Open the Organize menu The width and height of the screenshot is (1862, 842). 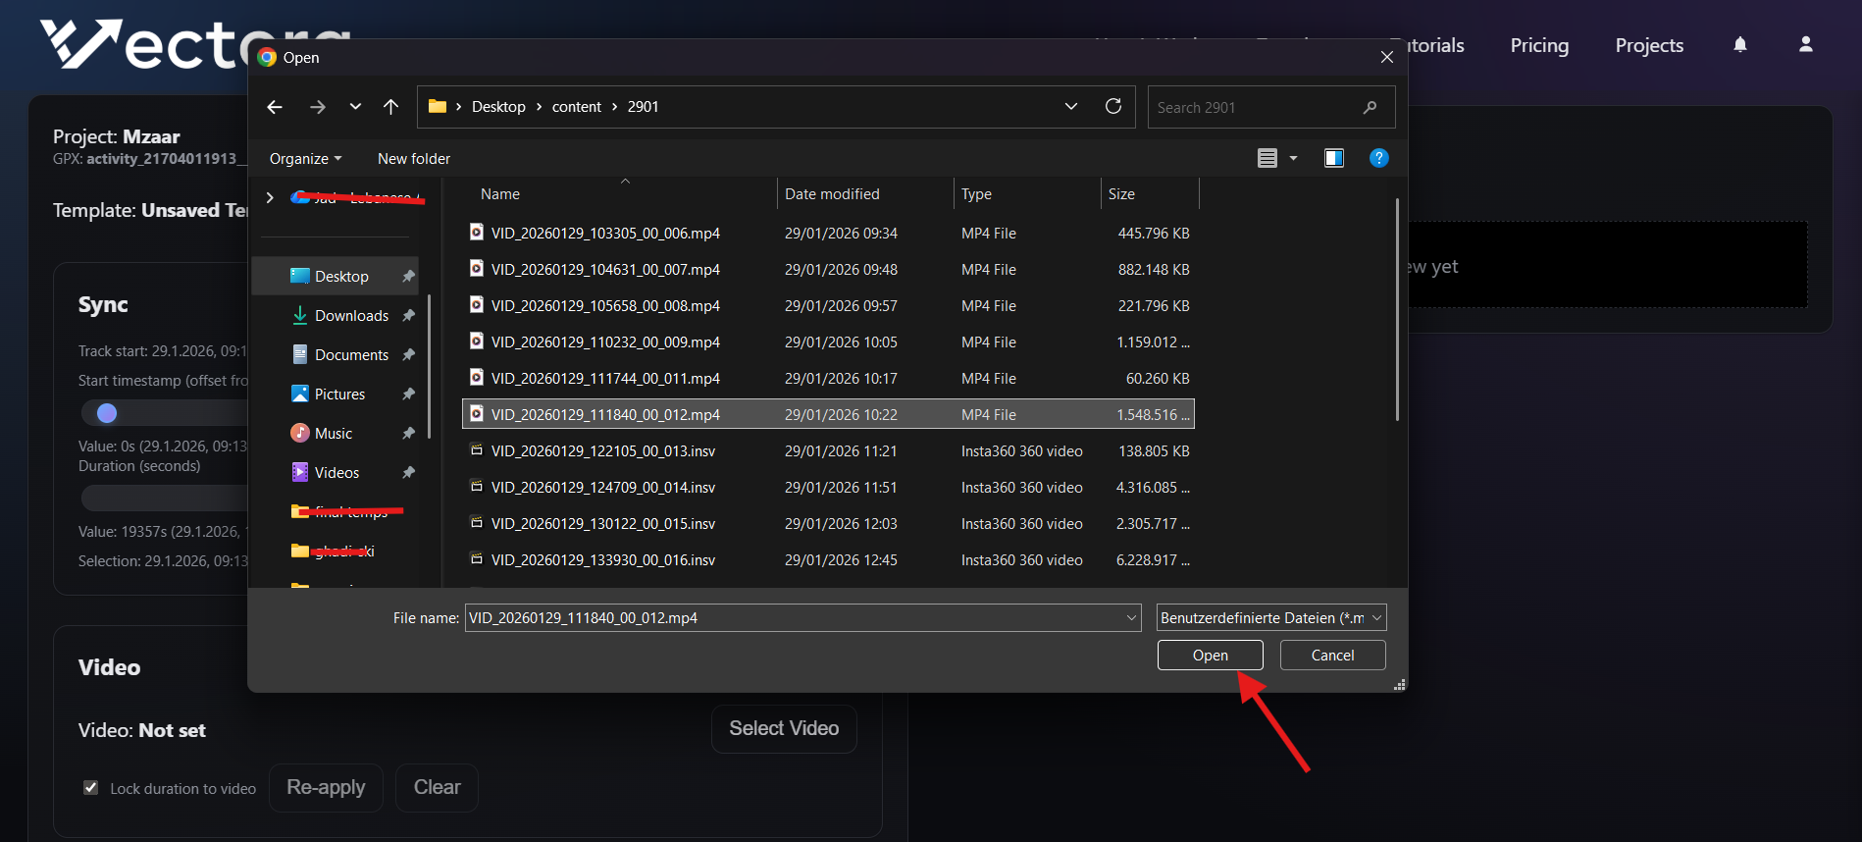(x=306, y=158)
